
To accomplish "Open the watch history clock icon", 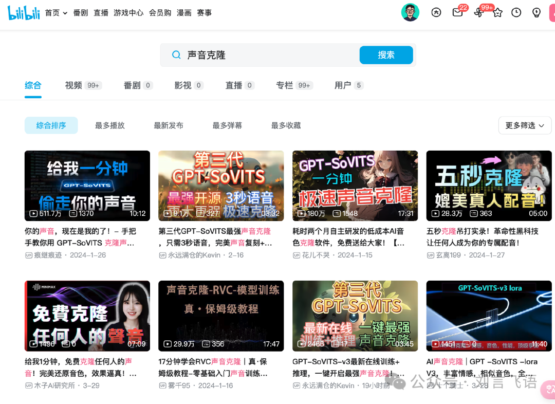I will 516,13.
